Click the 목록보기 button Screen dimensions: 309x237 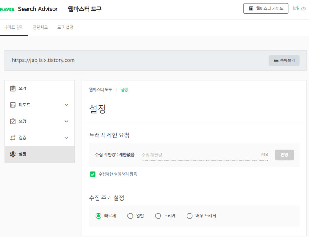284,60
